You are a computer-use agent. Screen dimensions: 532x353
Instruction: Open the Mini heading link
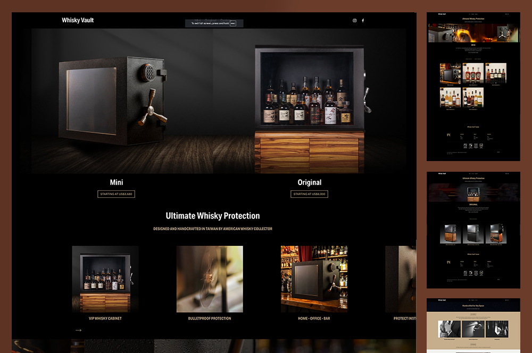coord(117,182)
